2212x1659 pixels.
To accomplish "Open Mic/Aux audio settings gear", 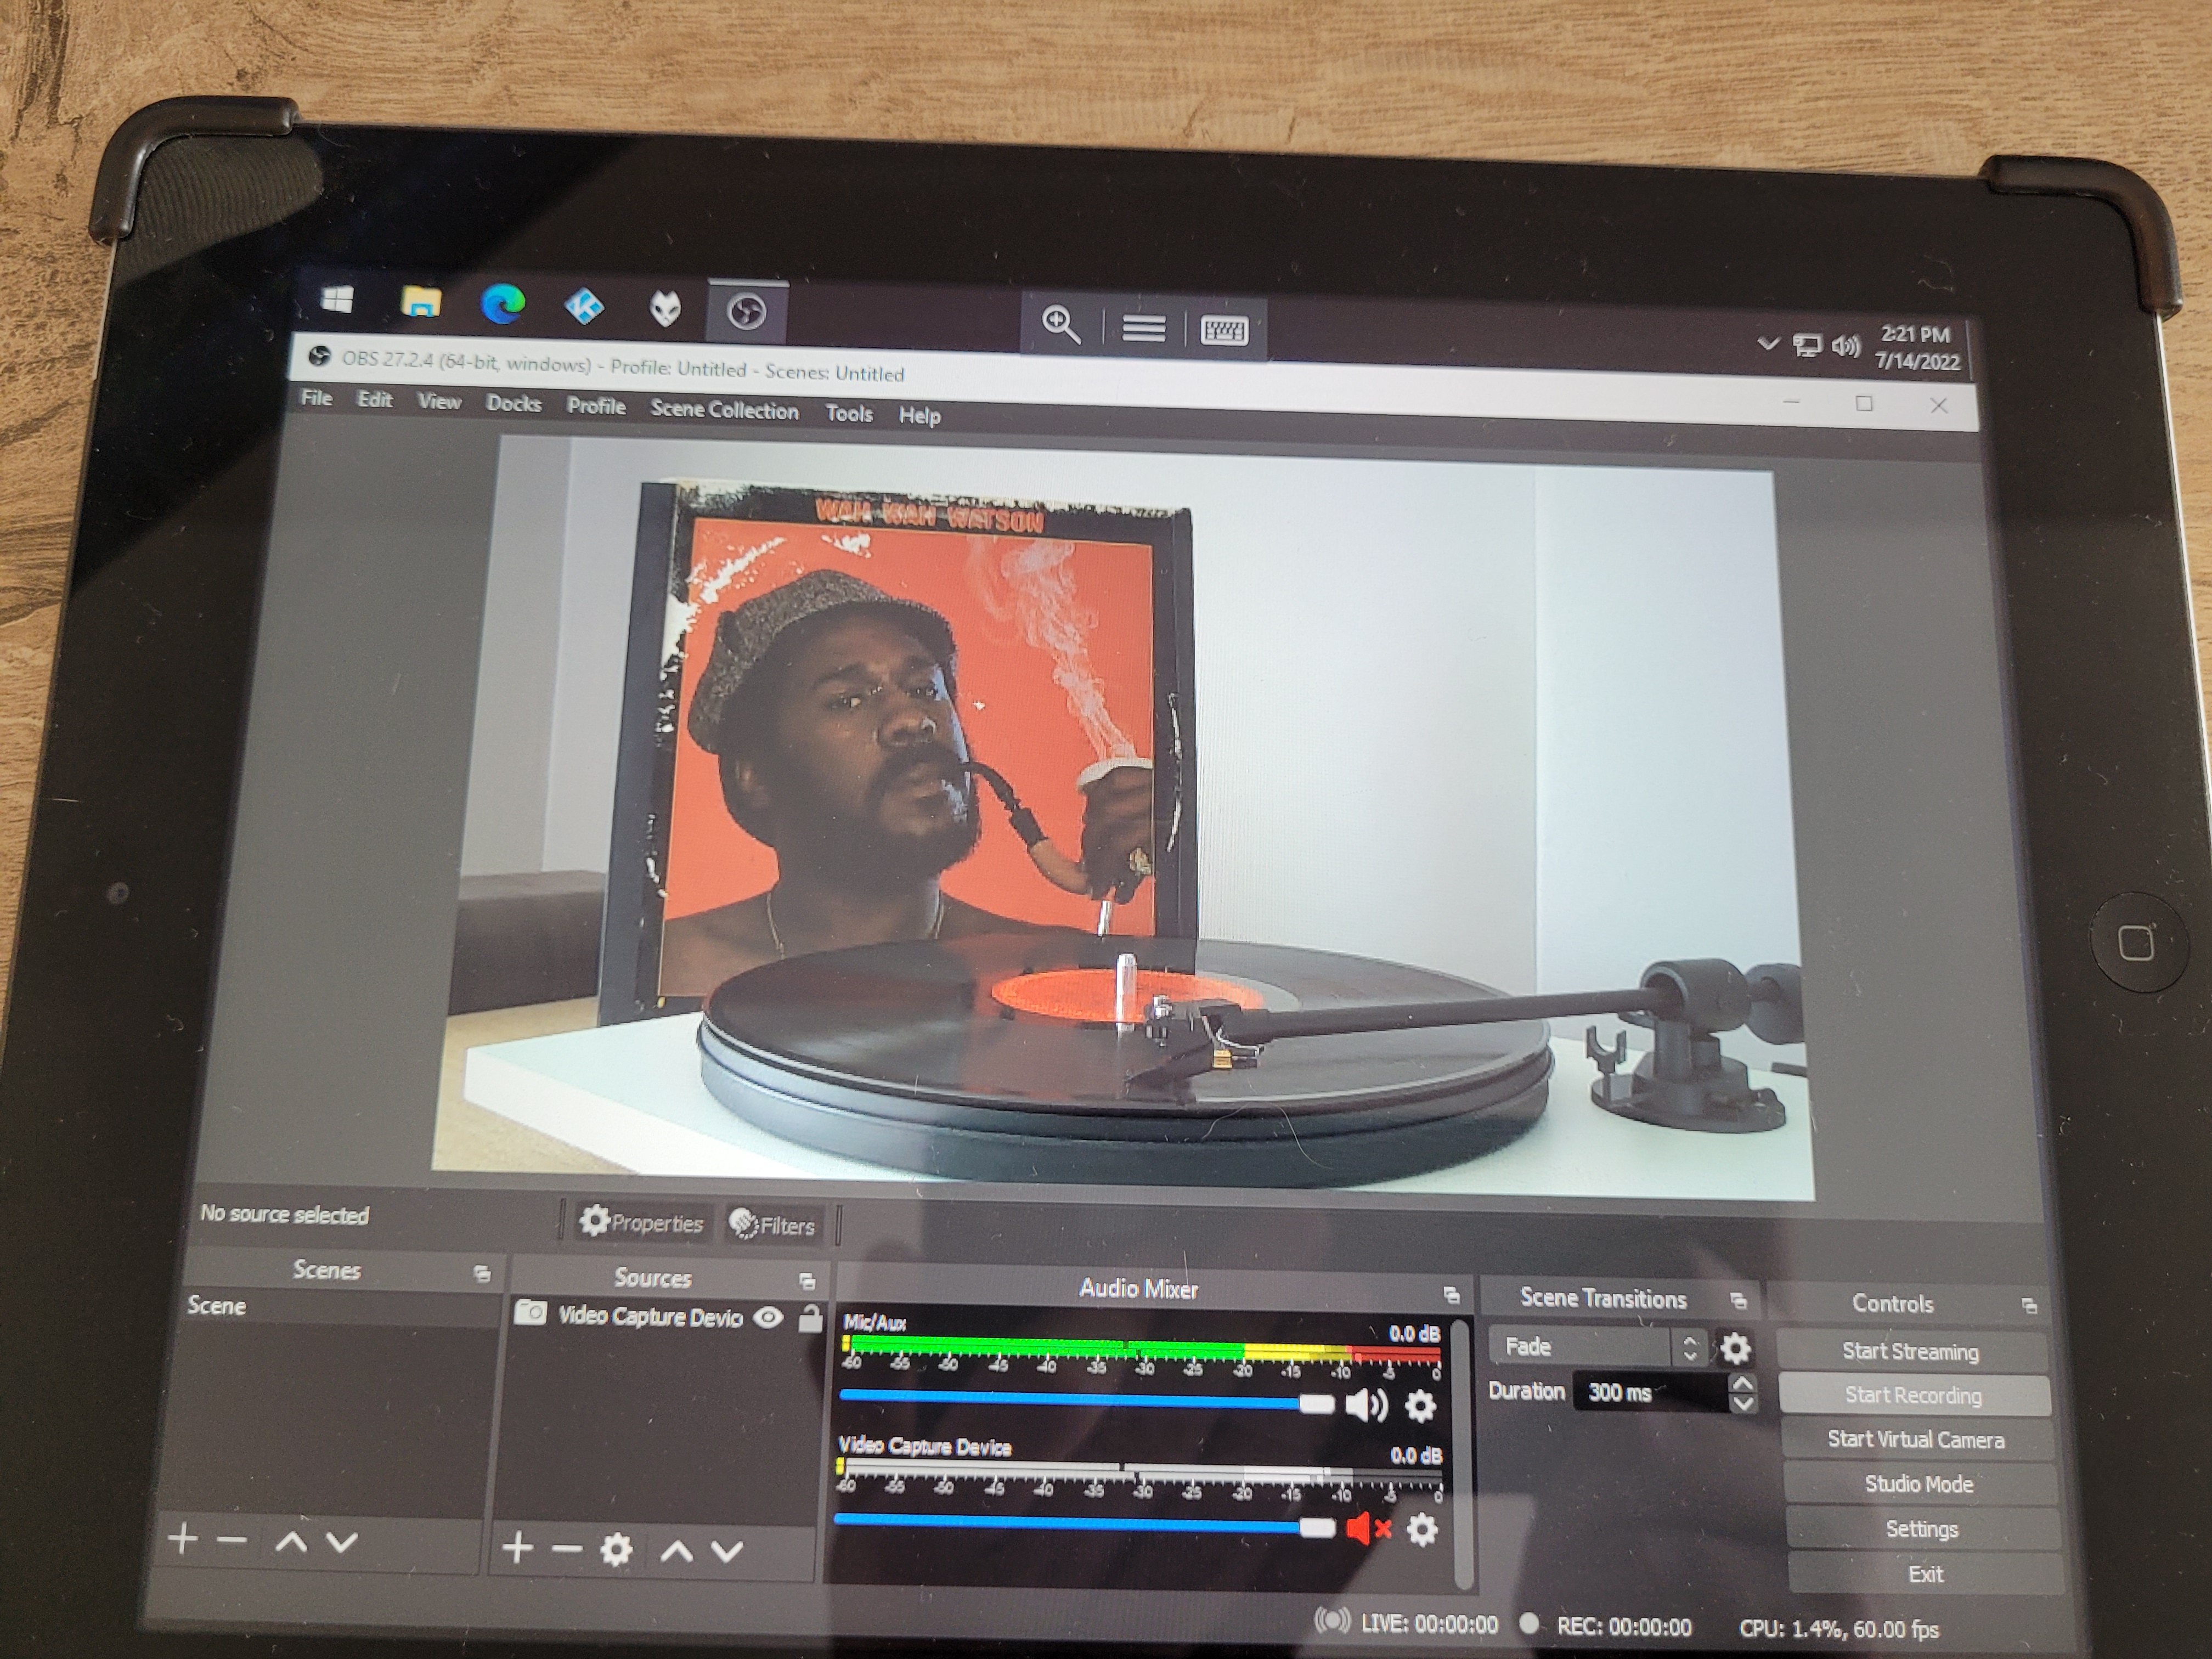I will tap(1421, 1406).
